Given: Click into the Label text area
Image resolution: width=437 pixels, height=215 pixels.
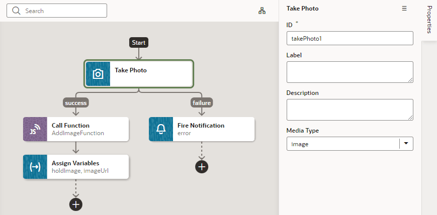Looking at the screenshot, I should tap(350, 72).
